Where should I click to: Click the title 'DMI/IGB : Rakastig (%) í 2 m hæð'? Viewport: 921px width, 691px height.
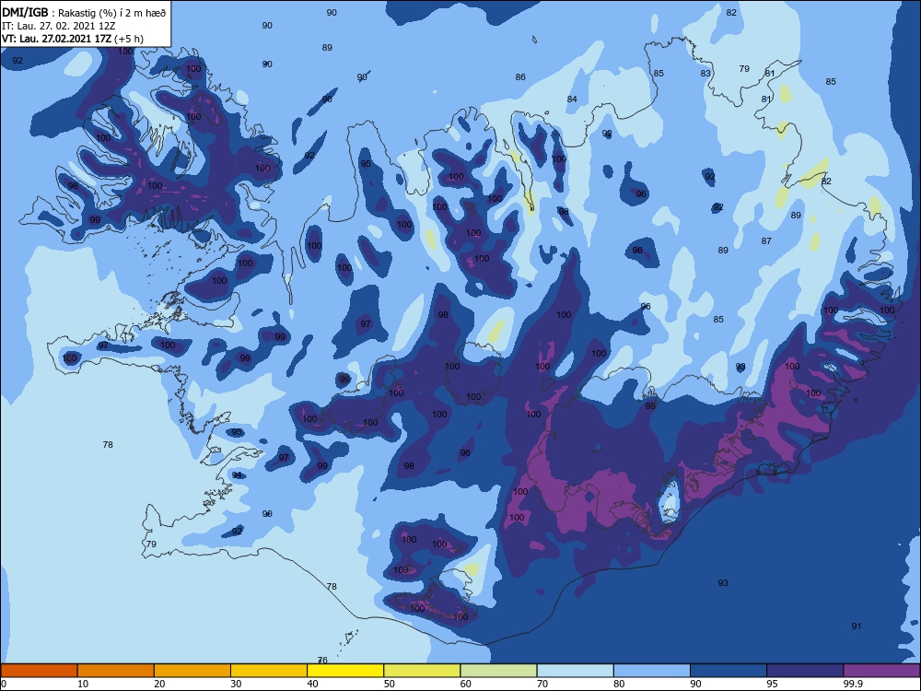(84, 13)
